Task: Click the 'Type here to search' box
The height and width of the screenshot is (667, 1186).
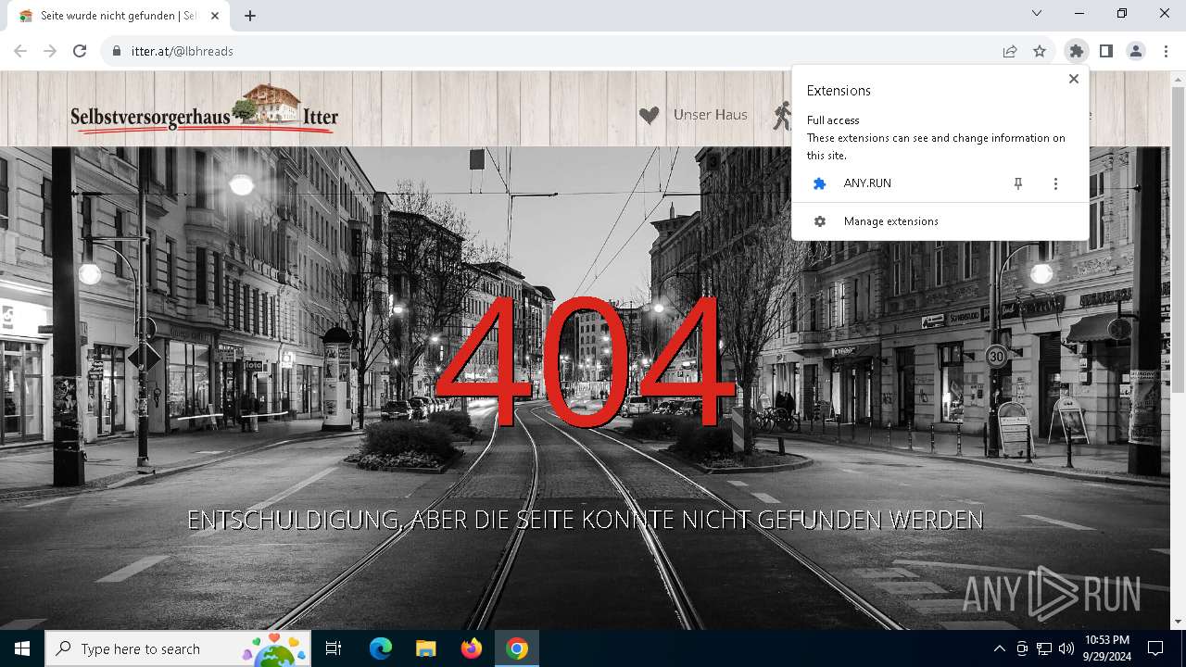Action: tap(178, 648)
